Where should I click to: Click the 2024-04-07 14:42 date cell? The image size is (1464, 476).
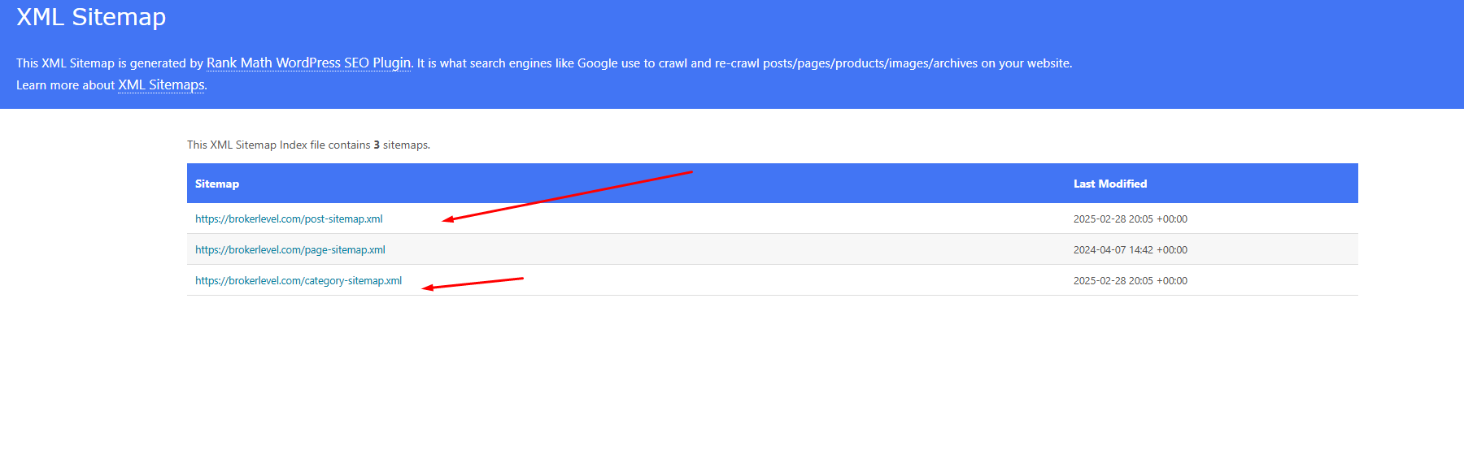click(x=1130, y=250)
